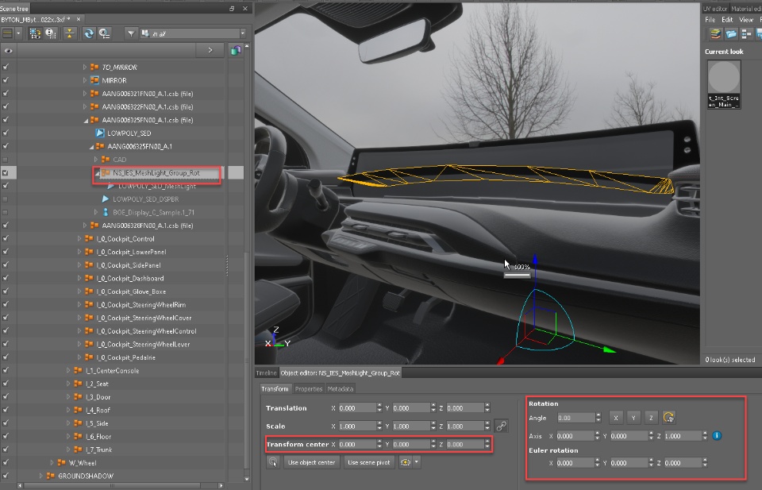Click the teal and purple cylinders icon

coord(236,50)
